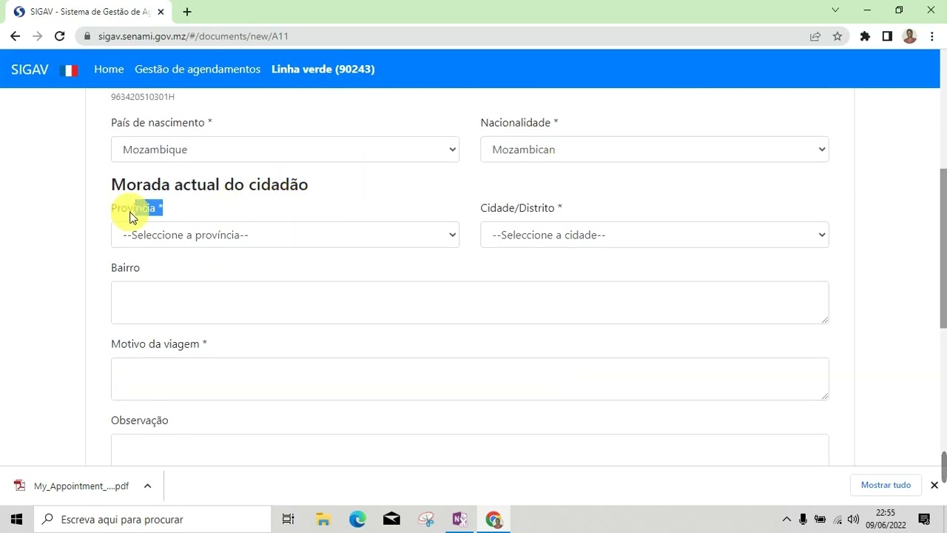947x533 pixels.
Task: Click the SIGAV brand link
Action: click(x=30, y=70)
